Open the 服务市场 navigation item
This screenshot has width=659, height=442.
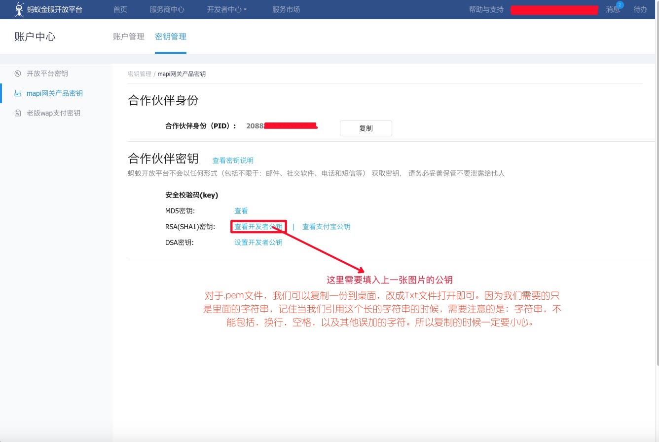pos(286,9)
